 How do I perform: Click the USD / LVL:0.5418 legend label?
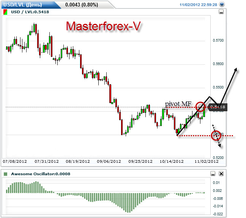click(x=30, y=12)
